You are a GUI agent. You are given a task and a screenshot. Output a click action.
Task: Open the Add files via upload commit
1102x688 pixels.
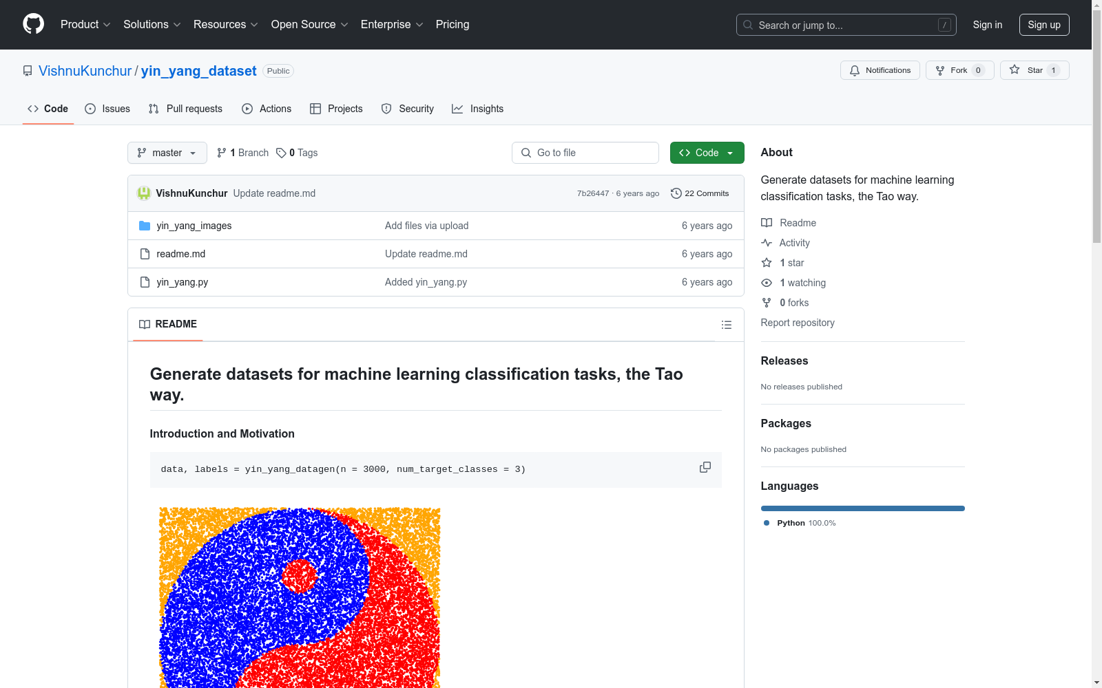tap(426, 226)
